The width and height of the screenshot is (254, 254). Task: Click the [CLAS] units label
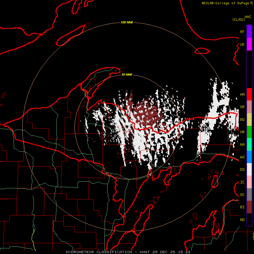(238, 19)
